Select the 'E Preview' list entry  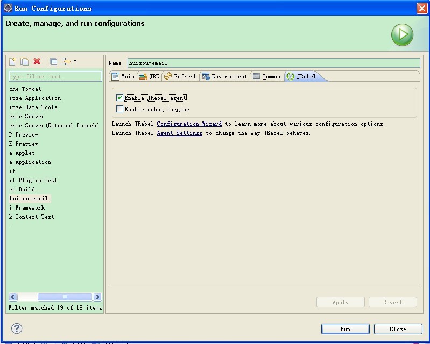tap(23, 144)
